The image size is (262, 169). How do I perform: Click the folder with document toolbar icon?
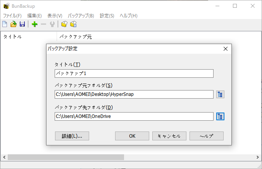tap(73, 24)
